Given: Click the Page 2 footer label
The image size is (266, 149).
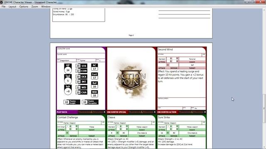Looking at the screenshot, I should click(131, 35).
